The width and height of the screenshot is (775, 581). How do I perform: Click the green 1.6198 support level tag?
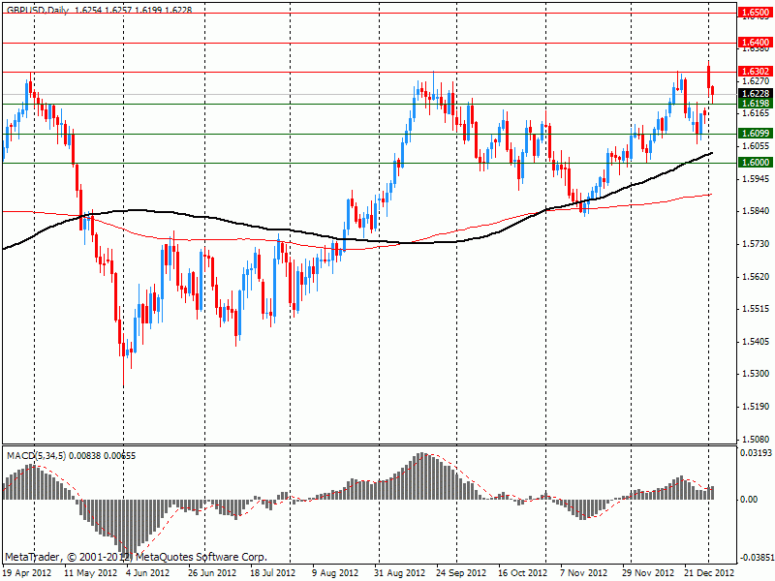tap(755, 103)
